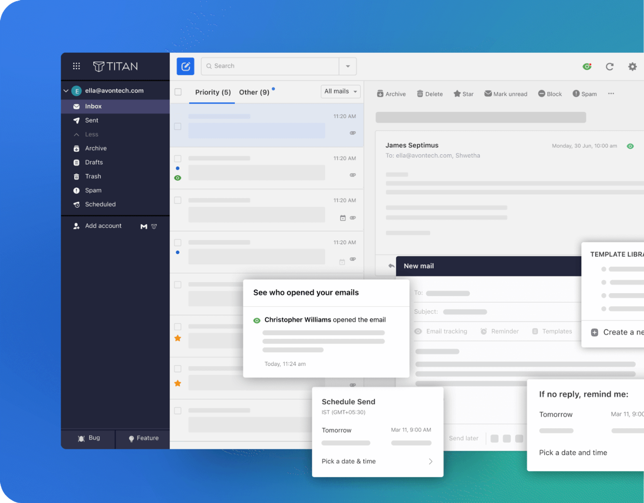Image resolution: width=644 pixels, height=503 pixels.
Task: Check the last email row's checkbox
Action: (178, 411)
